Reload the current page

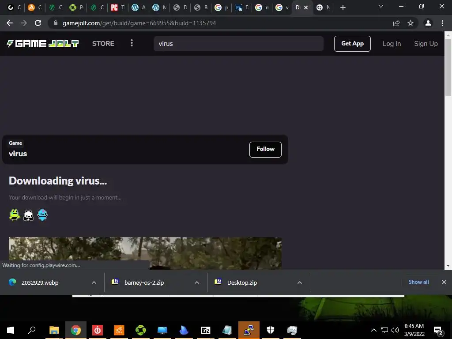(x=38, y=23)
